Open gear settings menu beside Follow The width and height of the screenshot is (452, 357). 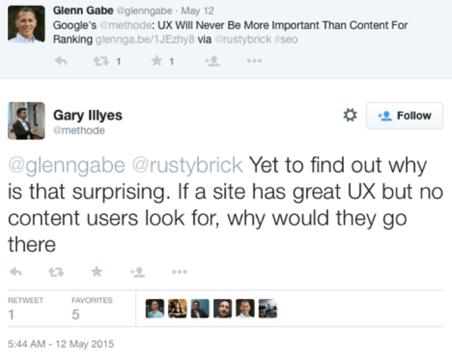[350, 115]
